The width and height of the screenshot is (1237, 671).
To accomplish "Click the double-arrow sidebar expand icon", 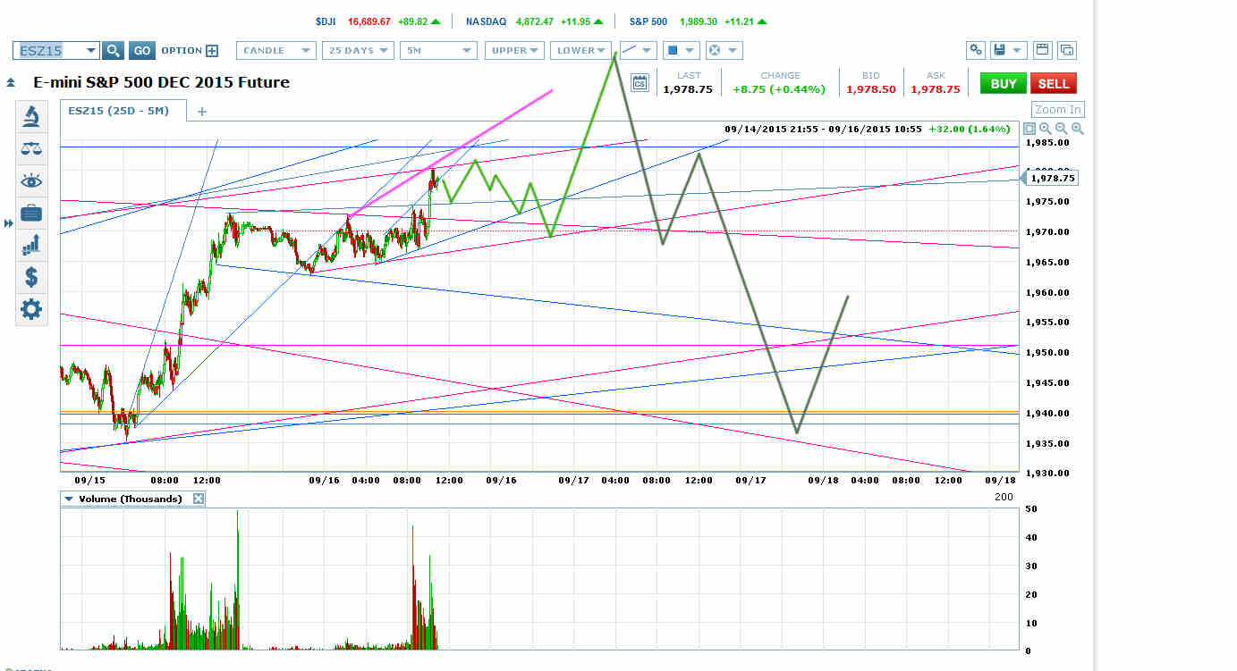I will coord(9,222).
